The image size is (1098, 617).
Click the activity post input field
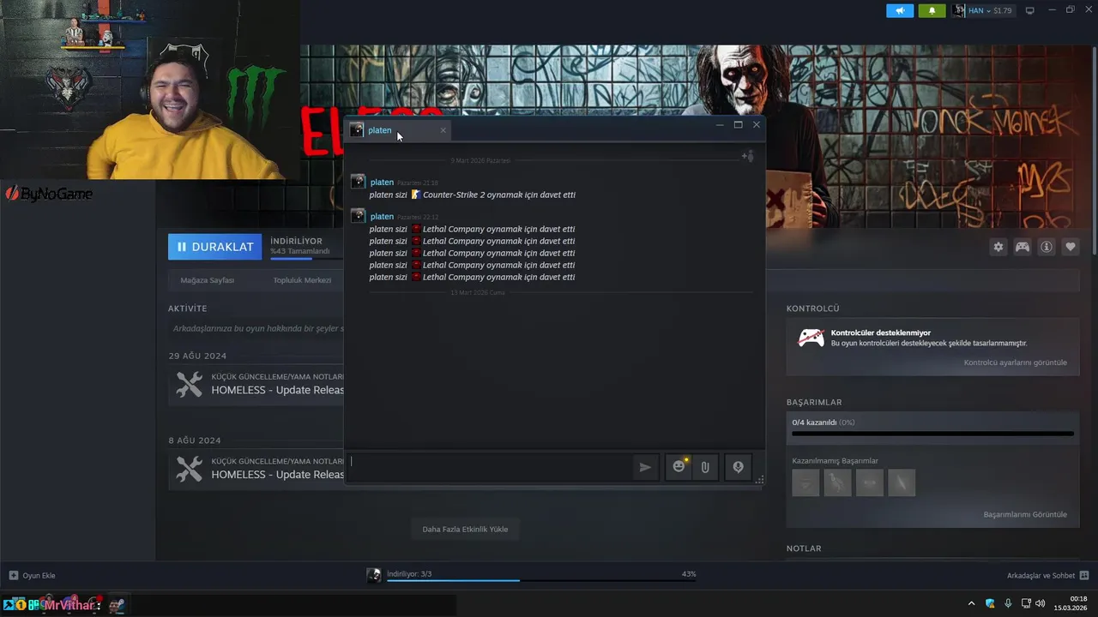(256, 328)
